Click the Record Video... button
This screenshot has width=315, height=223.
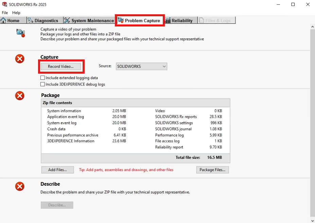tap(61, 67)
